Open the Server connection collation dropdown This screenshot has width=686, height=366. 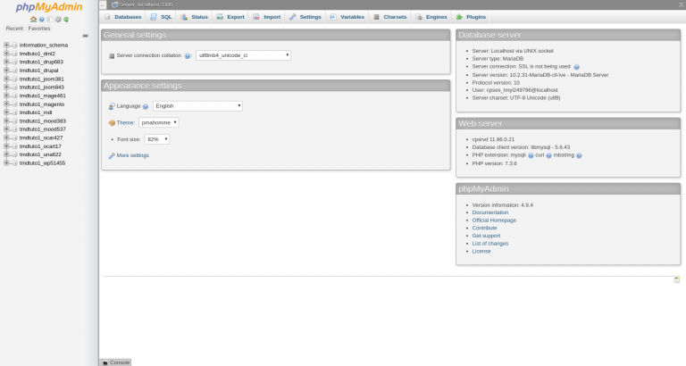coord(243,55)
